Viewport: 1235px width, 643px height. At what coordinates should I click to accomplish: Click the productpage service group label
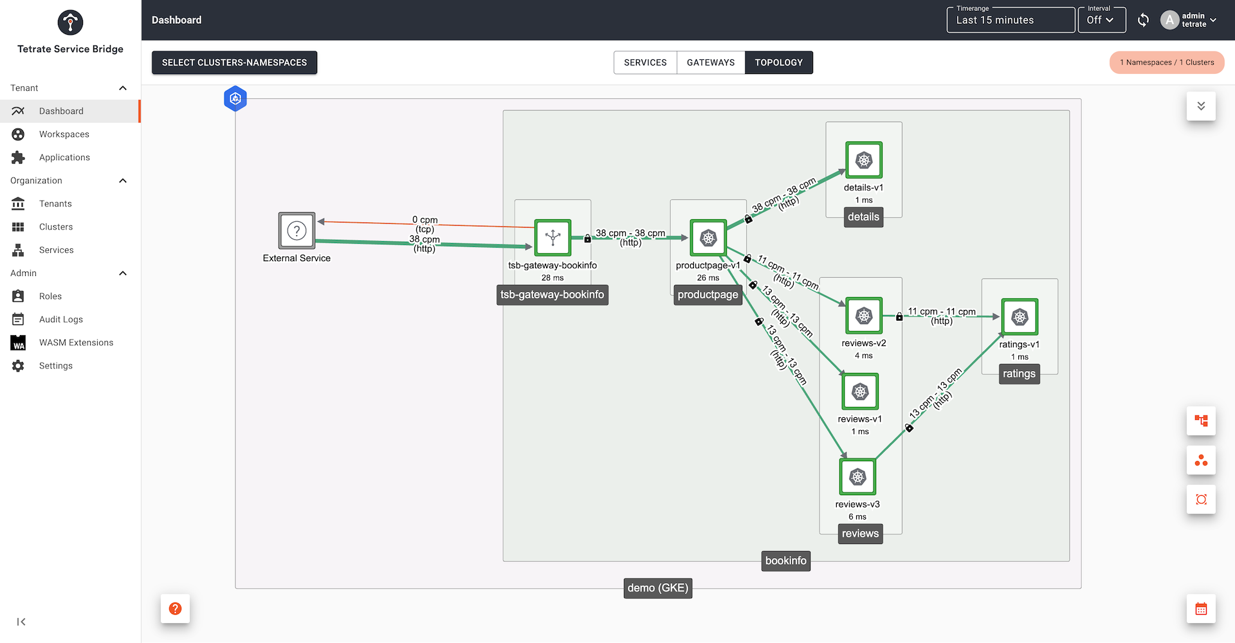tap(708, 294)
